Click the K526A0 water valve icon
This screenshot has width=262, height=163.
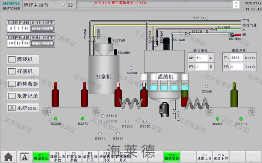(x=214, y=29)
